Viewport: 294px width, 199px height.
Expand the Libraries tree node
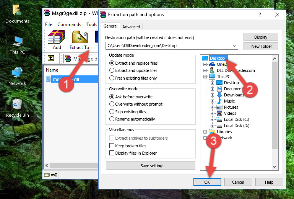(x=205, y=132)
